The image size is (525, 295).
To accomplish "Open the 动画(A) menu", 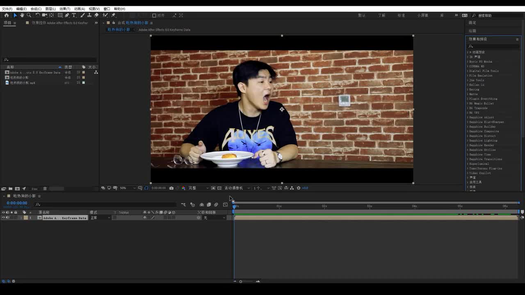I will tap(80, 9).
